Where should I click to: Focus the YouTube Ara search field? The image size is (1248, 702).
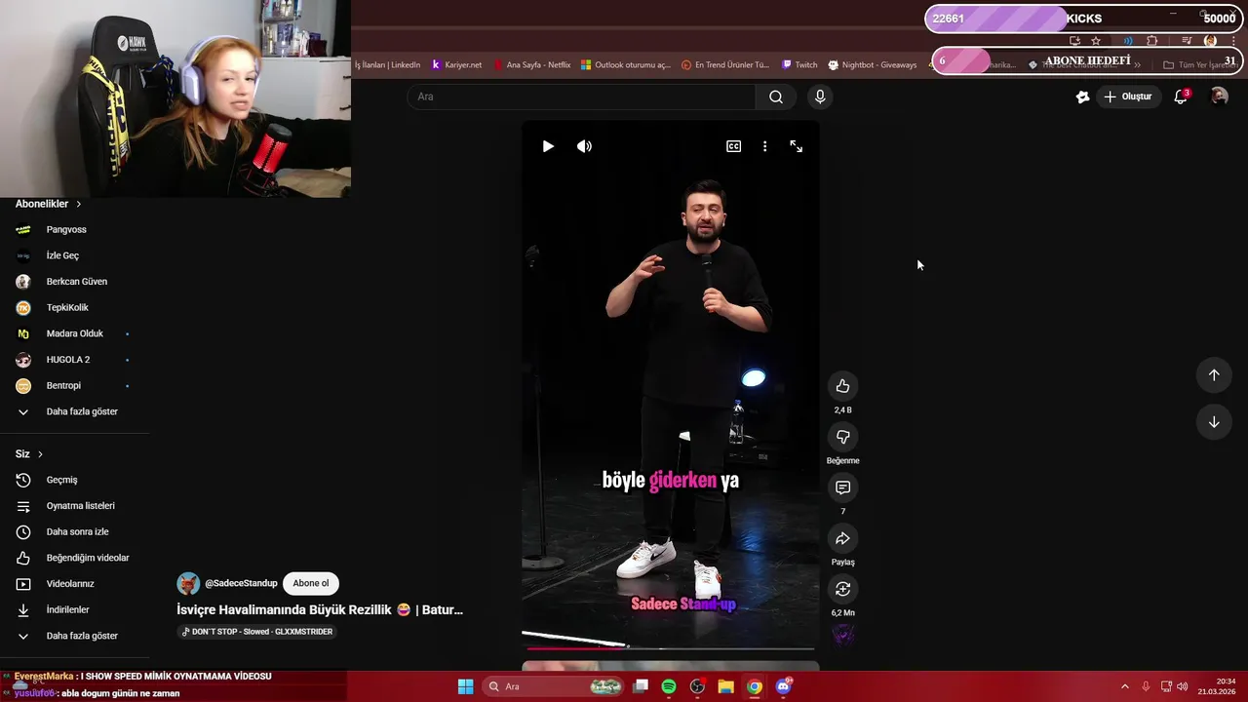tap(581, 97)
